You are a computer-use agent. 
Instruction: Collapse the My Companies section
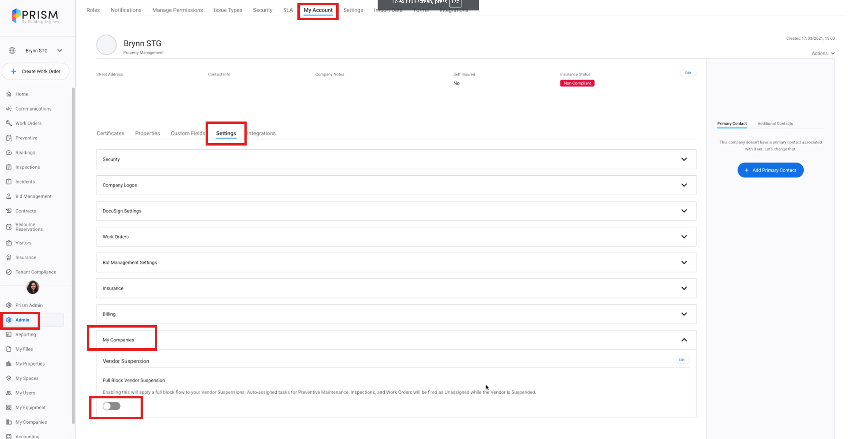[x=684, y=340]
